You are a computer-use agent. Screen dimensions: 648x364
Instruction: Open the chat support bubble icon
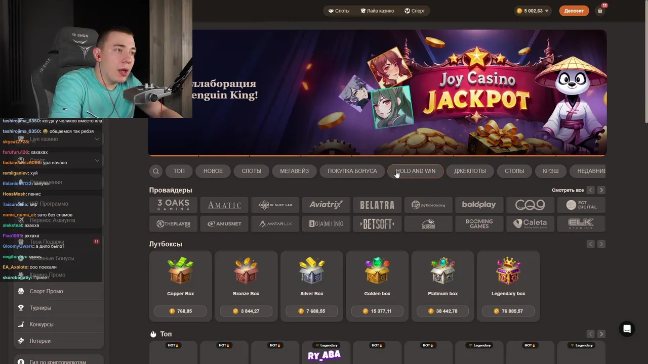627,329
